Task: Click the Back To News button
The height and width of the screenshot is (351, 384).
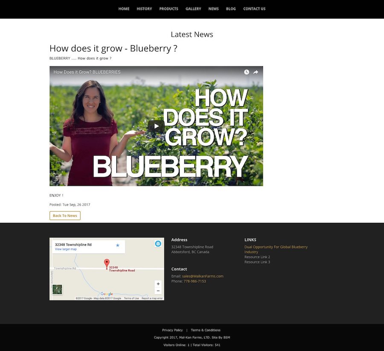Action: (x=65, y=216)
